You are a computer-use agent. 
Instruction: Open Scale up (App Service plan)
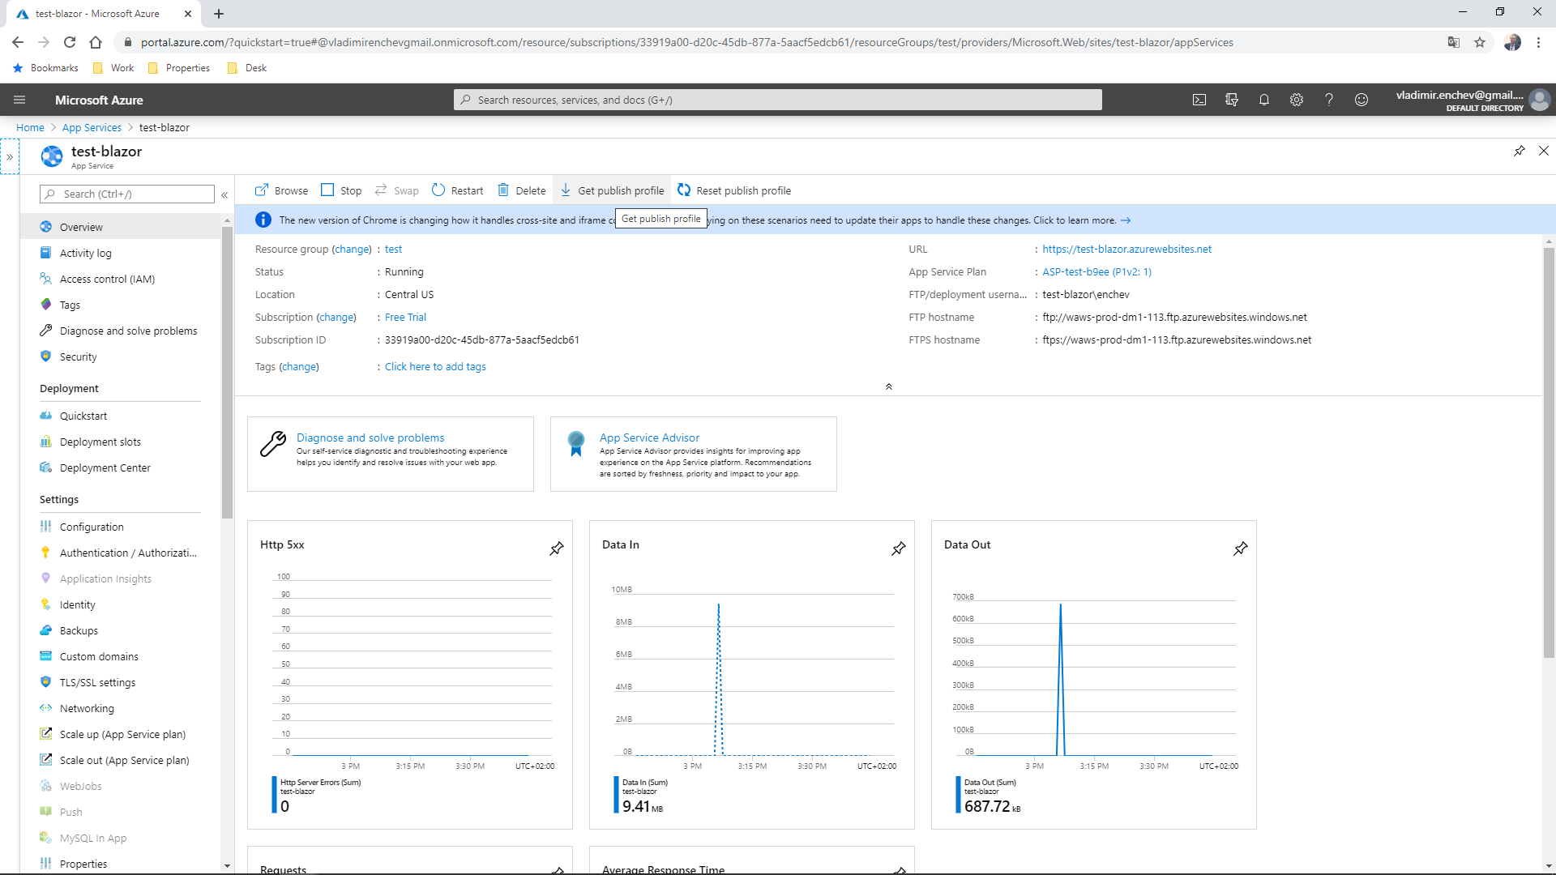click(121, 734)
